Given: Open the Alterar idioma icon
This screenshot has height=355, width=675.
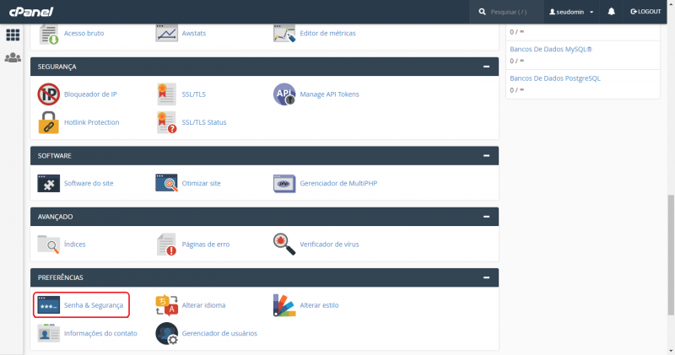Looking at the screenshot, I should click(166, 304).
